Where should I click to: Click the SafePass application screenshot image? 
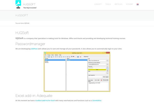pos(77,72)
